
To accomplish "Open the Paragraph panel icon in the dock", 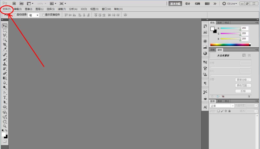I will click(x=205, y=83).
